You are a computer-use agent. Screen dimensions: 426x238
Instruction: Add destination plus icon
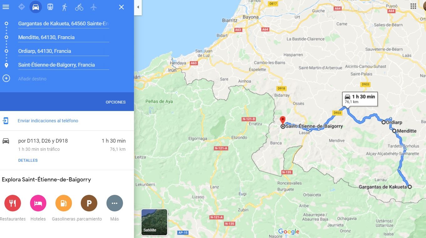[6, 78]
